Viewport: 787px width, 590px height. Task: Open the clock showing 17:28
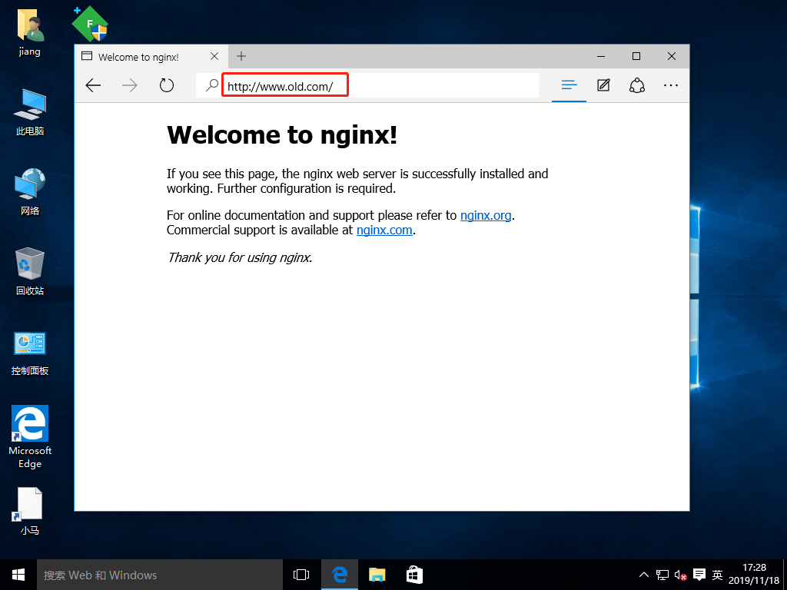click(754, 574)
